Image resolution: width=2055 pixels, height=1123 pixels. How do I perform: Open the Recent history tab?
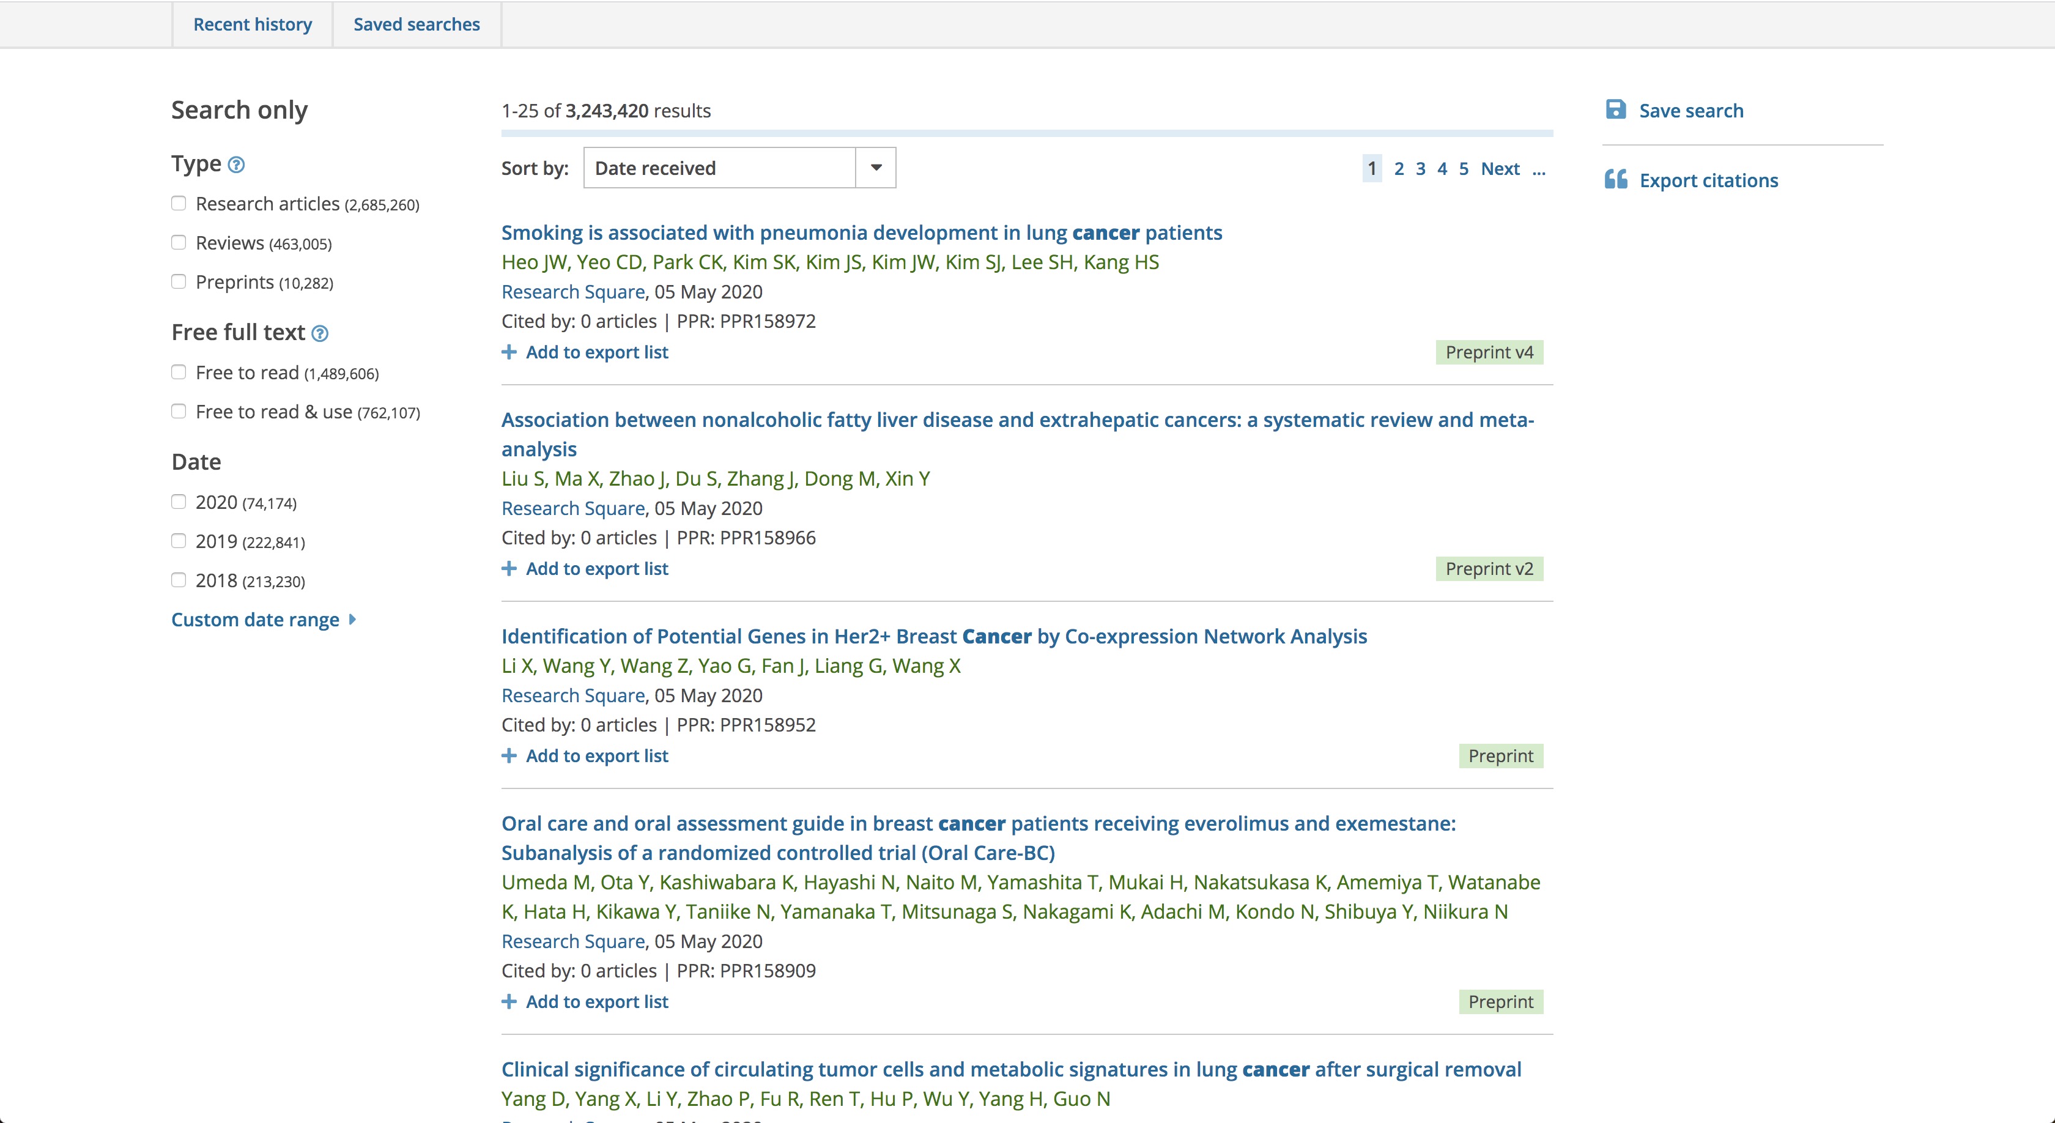252,24
